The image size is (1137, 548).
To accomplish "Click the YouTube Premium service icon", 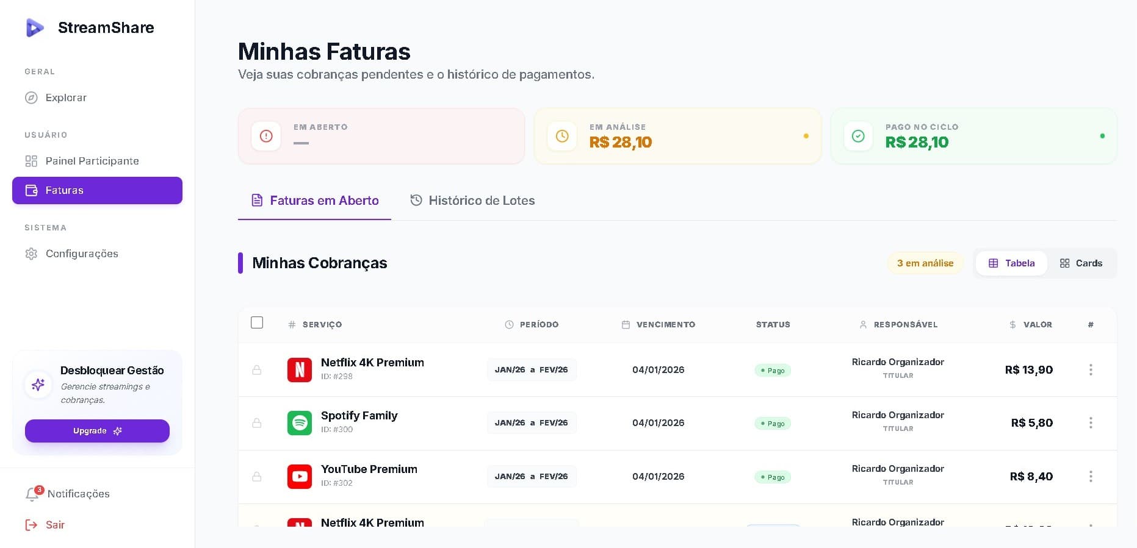I will point(300,476).
